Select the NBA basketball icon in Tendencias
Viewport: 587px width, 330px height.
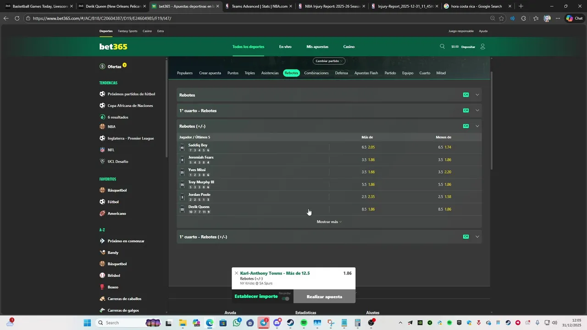[102, 126]
